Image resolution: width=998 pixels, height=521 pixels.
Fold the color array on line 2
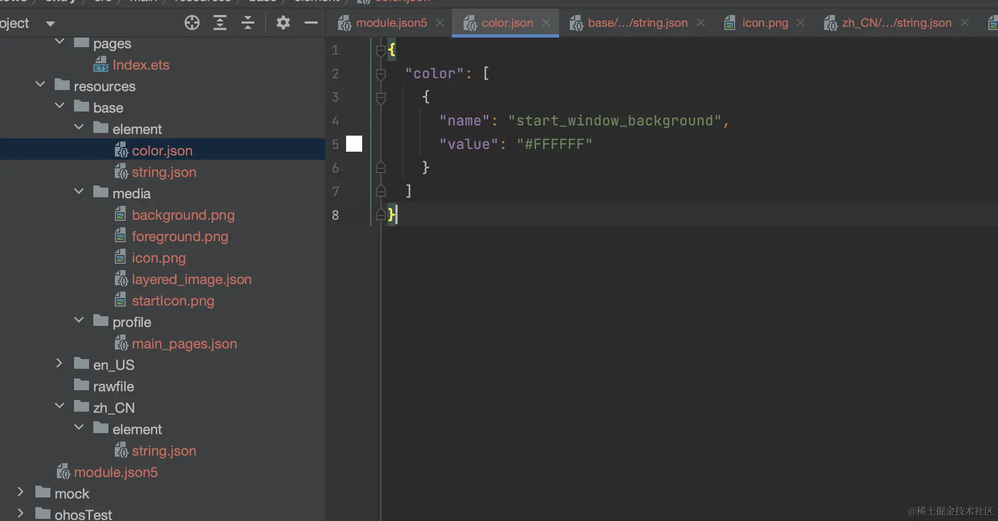(x=381, y=74)
